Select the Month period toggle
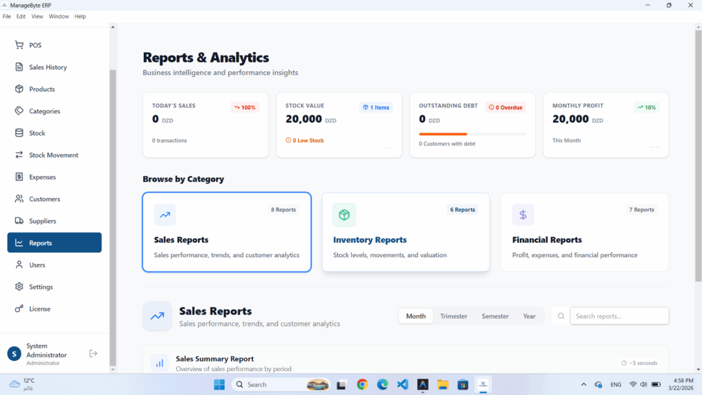Screen dimensions: 702x395 (x=416, y=316)
